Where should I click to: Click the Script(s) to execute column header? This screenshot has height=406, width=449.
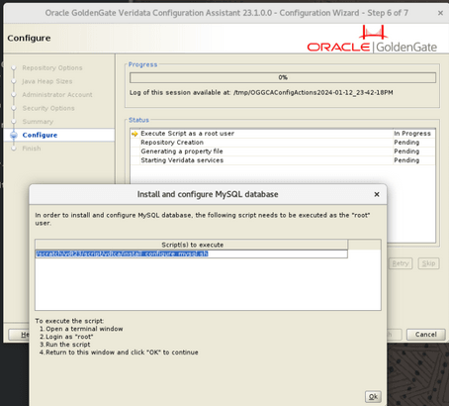pos(191,245)
